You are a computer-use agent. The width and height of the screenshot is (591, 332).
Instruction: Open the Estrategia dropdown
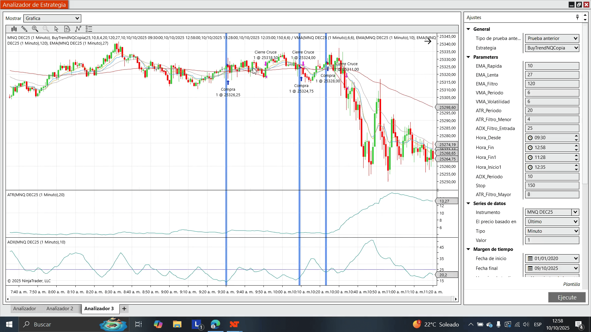pos(552,48)
